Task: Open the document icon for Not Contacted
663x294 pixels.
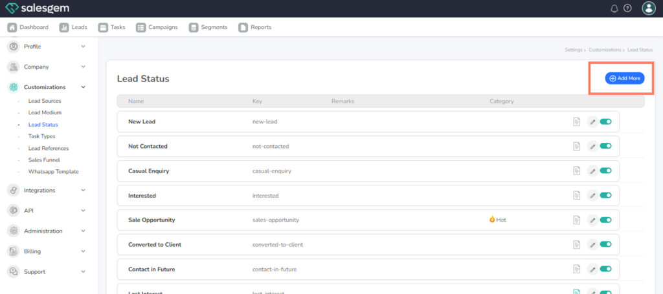Action: [576, 146]
